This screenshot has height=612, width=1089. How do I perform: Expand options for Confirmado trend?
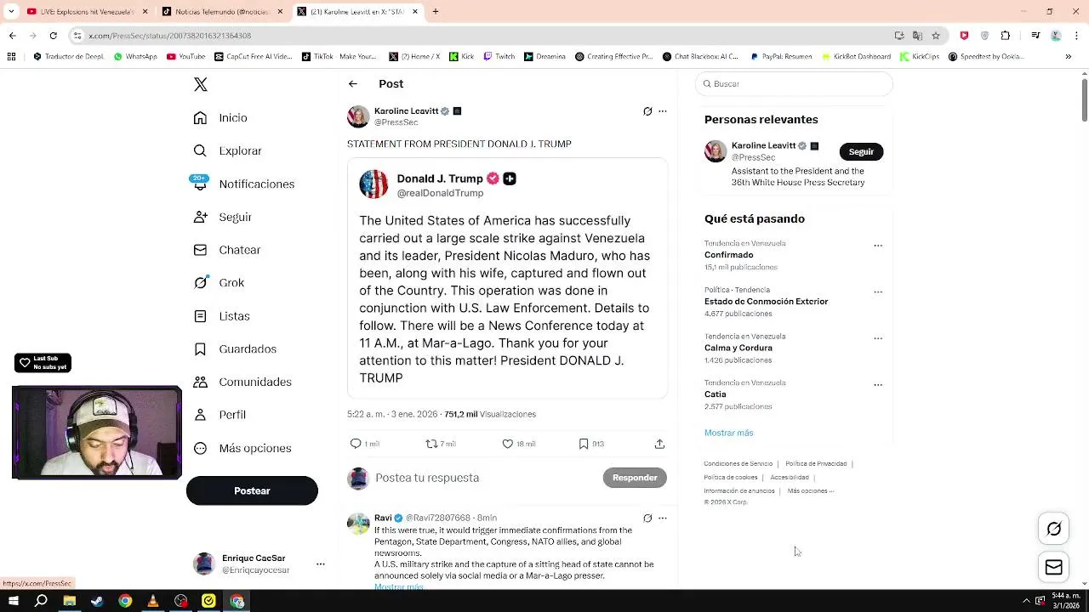(878, 246)
